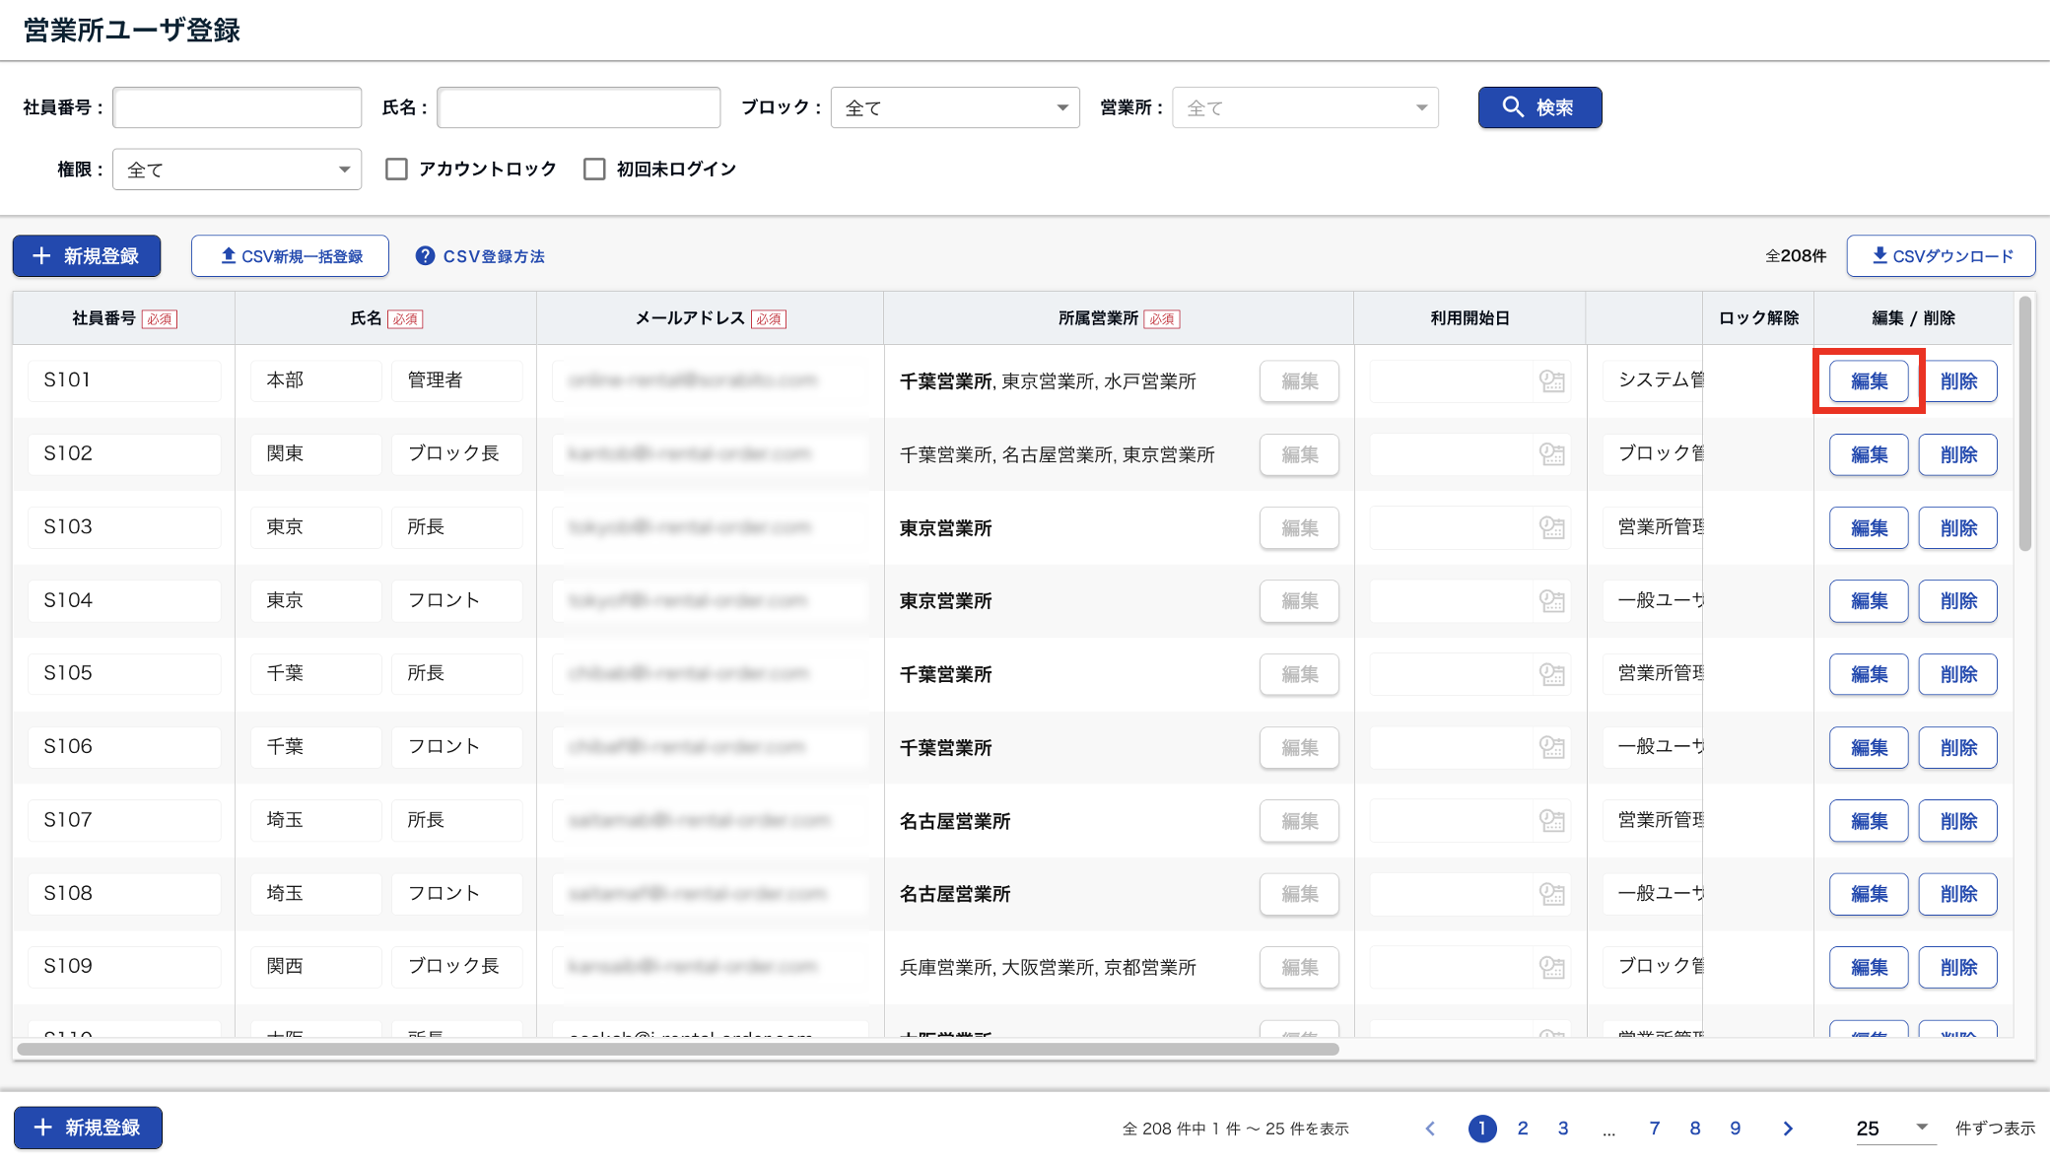Expand the ブロック dropdown
The image size is (2050, 1165).
(954, 107)
